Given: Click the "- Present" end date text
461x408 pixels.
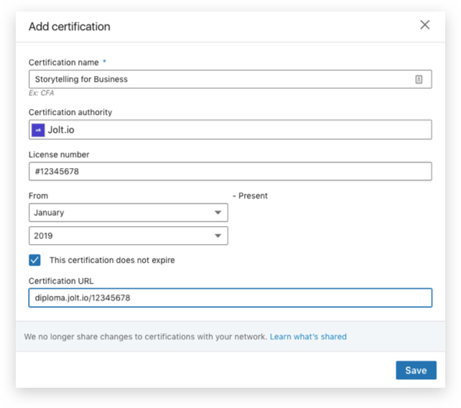Looking at the screenshot, I should tap(250, 195).
